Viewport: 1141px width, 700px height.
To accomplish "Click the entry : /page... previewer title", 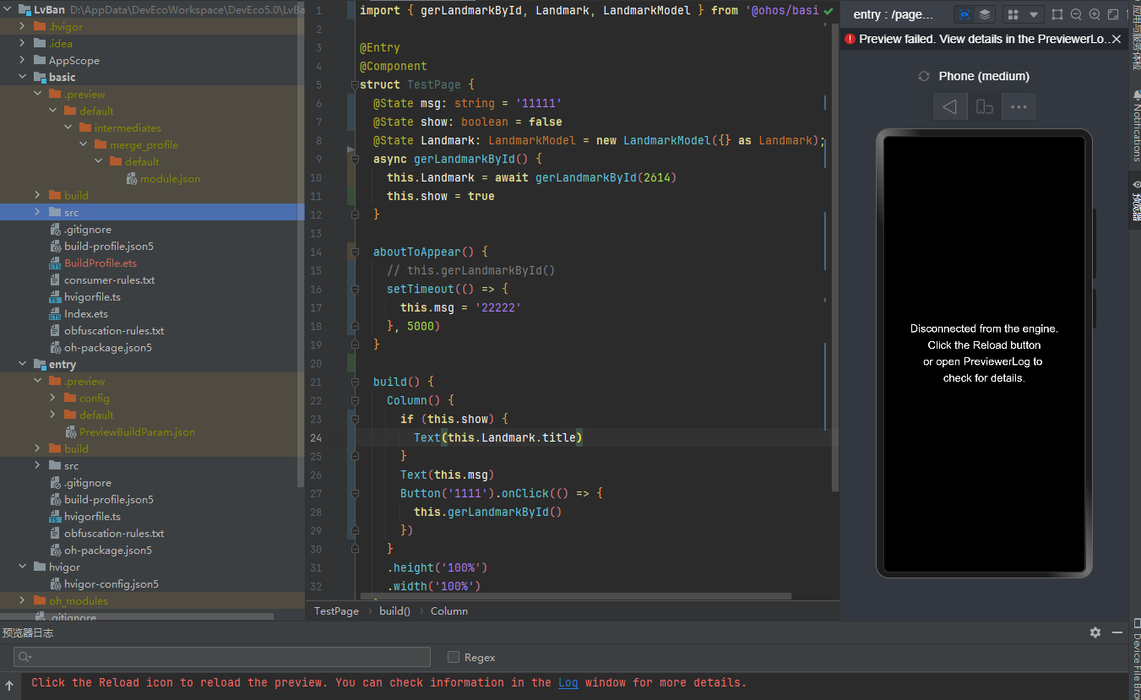I will [x=894, y=14].
